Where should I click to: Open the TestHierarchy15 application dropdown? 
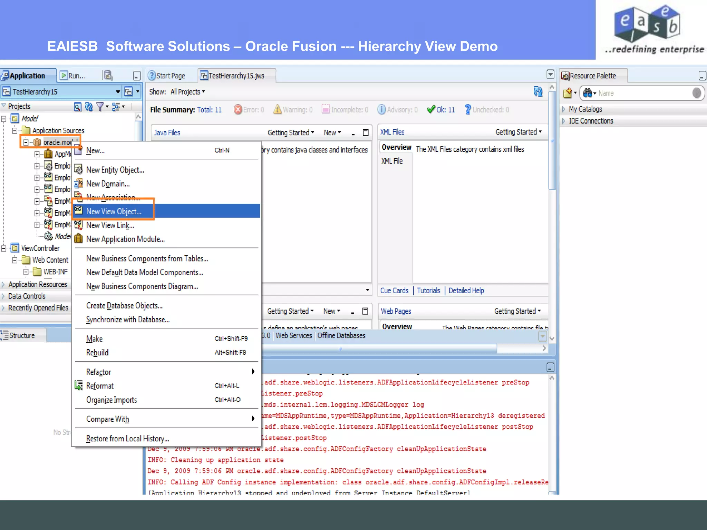(118, 91)
